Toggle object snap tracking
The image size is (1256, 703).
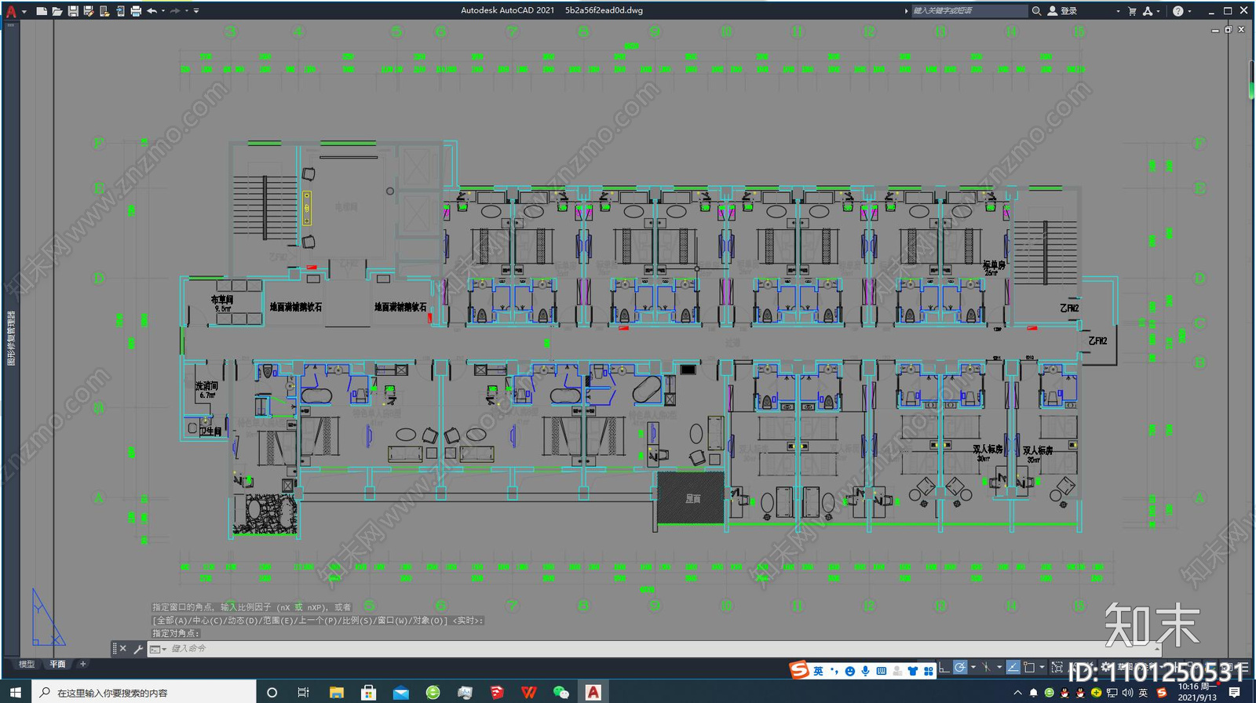pos(1013,668)
